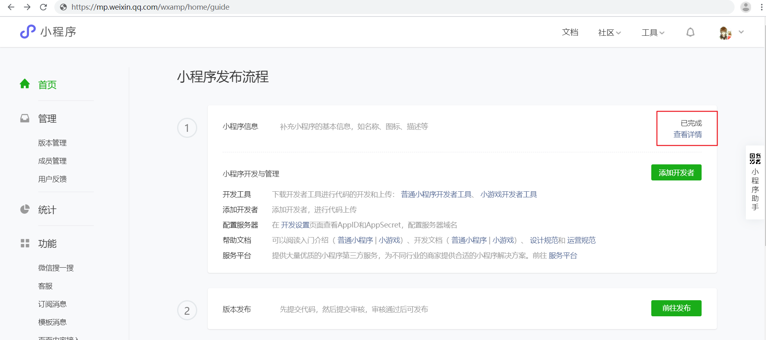Select 统计 section heading
The width and height of the screenshot is (766, 340).
[x=47, y=210]
